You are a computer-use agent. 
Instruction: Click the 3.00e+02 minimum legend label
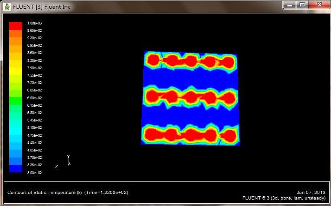coord(34,172)
